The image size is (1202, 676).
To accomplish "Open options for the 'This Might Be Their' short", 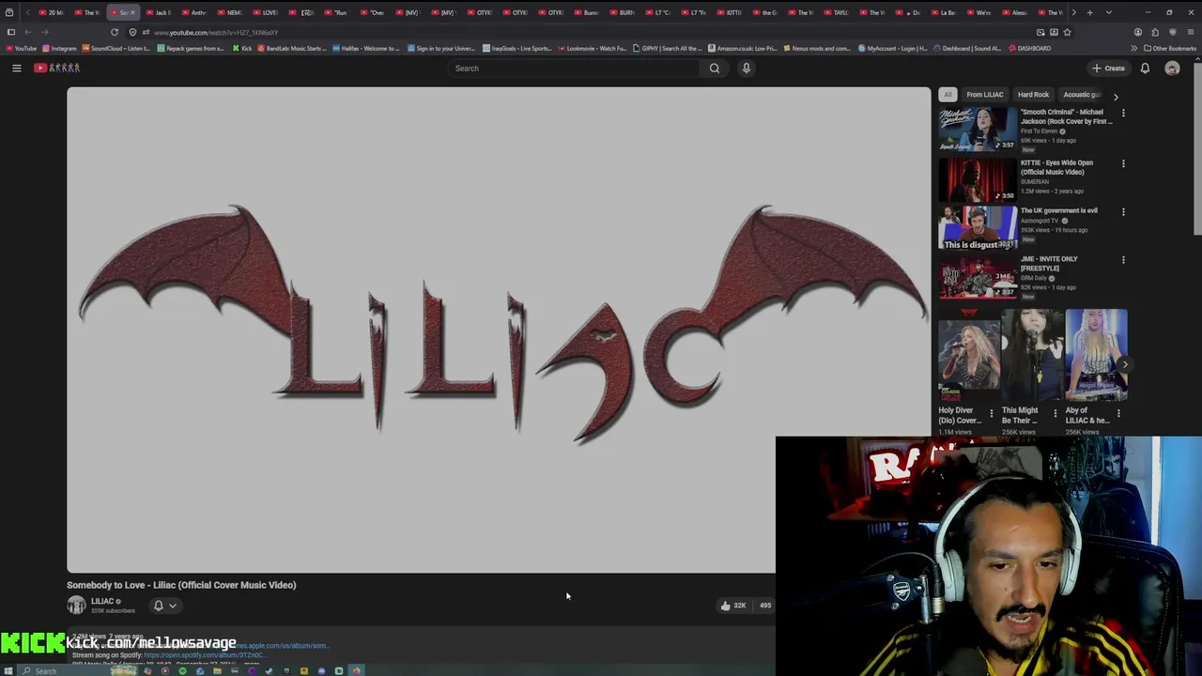I will coord(1055,413).
